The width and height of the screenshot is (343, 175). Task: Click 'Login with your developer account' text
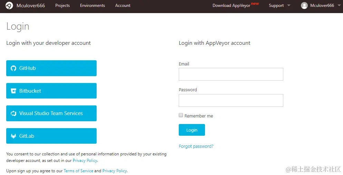point(48,43)
